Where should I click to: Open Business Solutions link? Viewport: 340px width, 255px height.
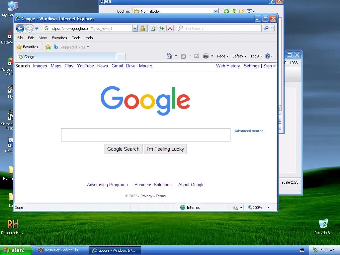153,185
